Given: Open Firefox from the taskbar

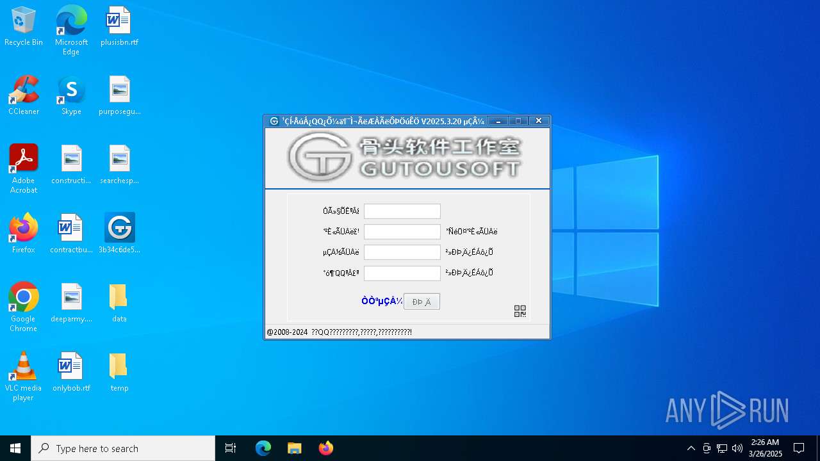Looking at the screenshot, I should point(325,448).
